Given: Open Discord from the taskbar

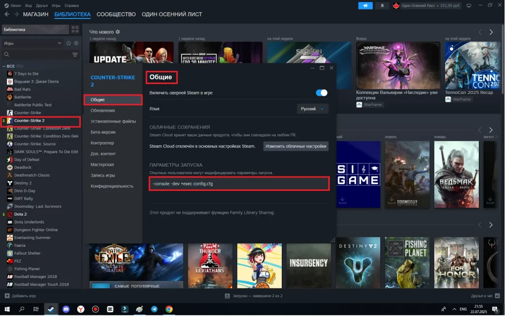Looking at the screenshot, I should pyautogui.click(x=66, y=309).
